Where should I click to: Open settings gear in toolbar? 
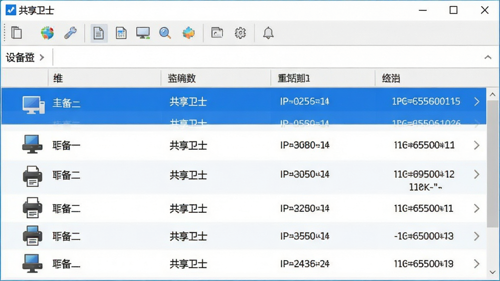click(240, 33)
